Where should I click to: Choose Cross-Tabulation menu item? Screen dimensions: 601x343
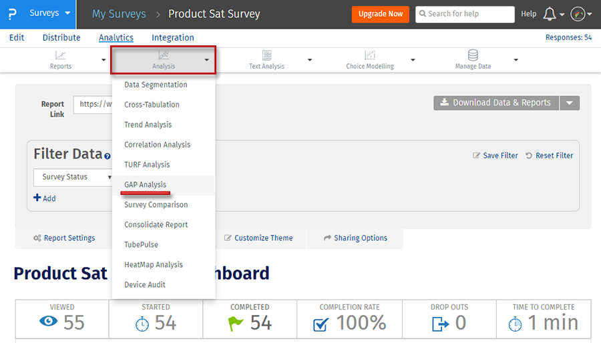(x=152, y=105)
